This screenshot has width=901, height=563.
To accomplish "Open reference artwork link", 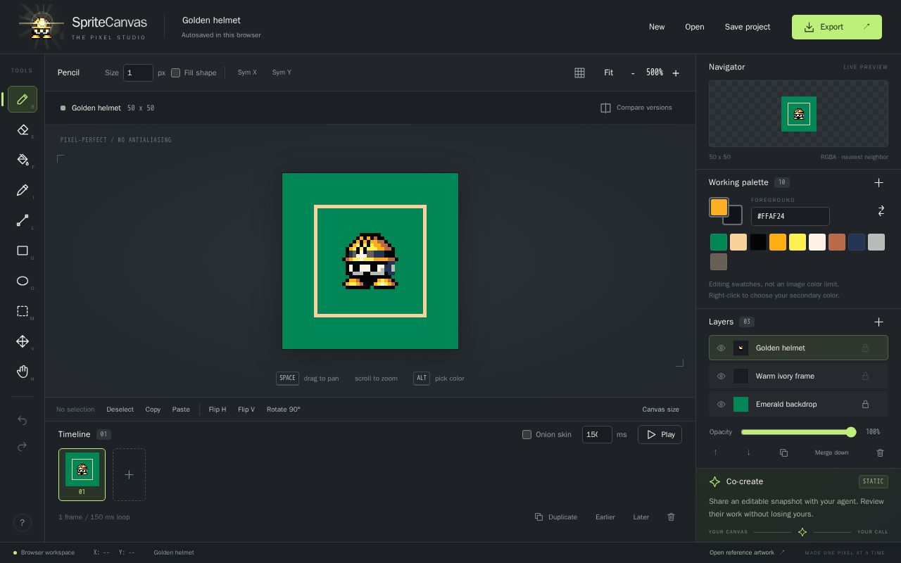I will pyautogui.click(x=747, y=552).
